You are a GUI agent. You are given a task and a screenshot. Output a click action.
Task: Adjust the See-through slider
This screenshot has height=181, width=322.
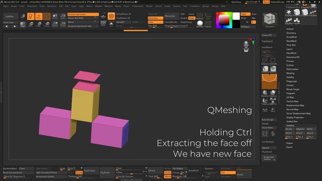253,2
